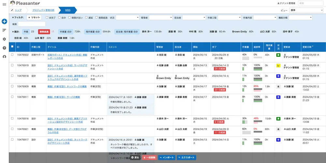The height and width of the screenshot is (163, 326).
Task: Select the WBS breadcrumb tab
Action: tap(67, 10)
